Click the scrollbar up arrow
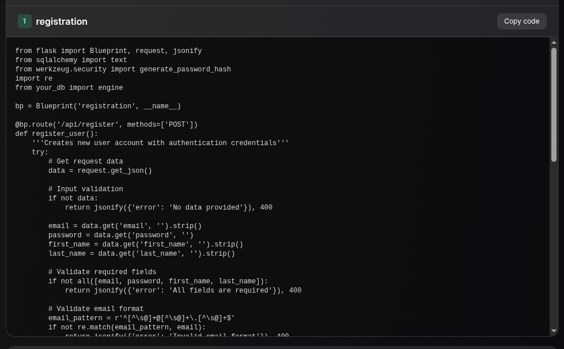 pos(554,41)
